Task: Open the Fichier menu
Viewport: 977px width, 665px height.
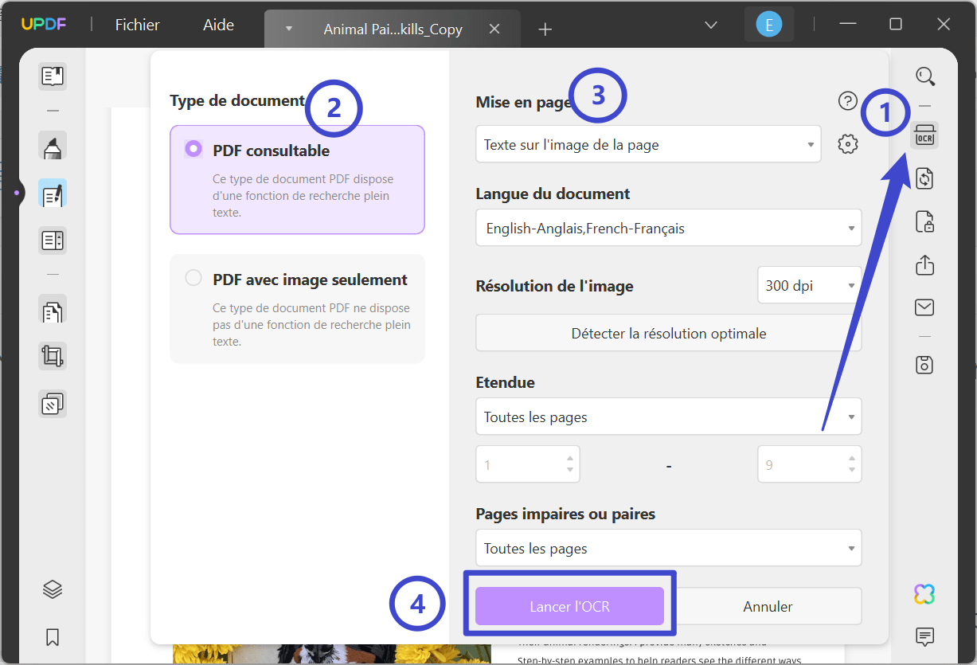Action: (137, 25)
